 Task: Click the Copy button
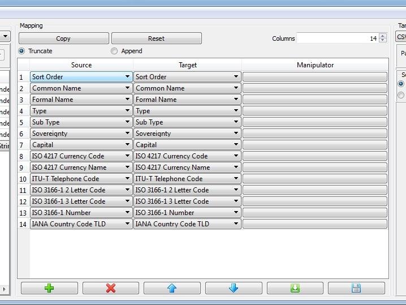click(x=64, y=38)
